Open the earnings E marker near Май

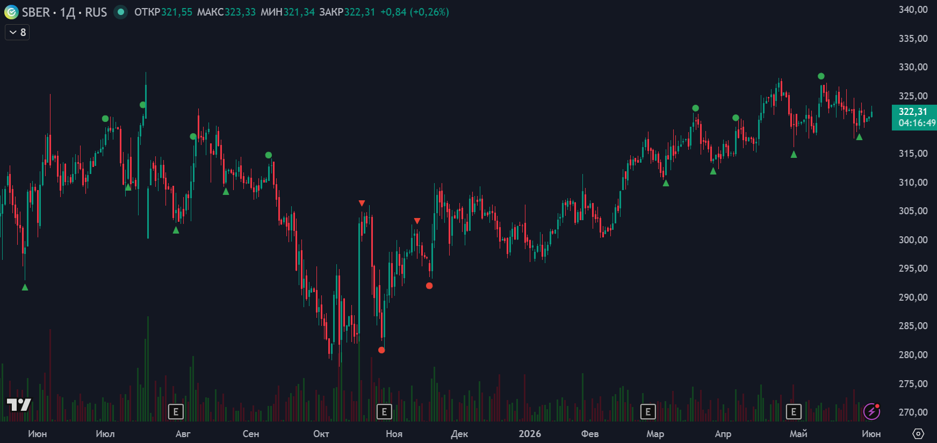point(794,412)
